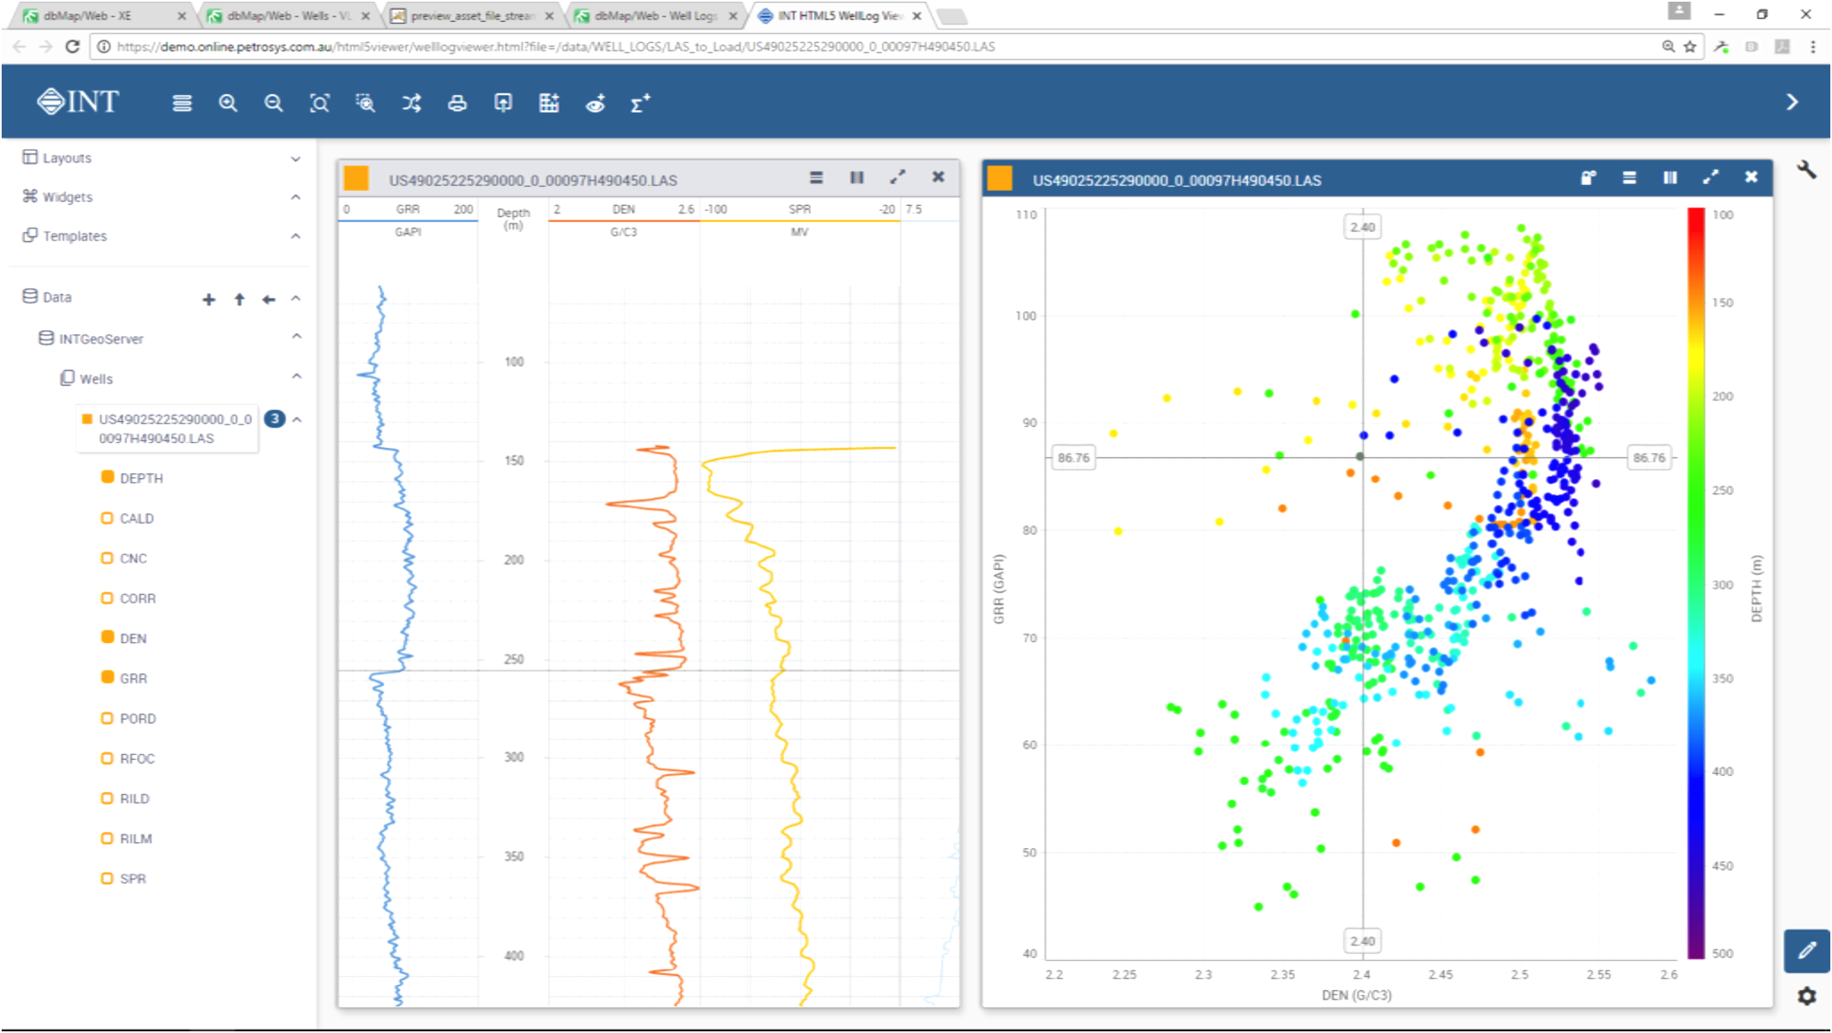The height and width of the screenshot is (1033, 1832).
Task: Click the orange crossplot color swatch
Action: [999, 178]
